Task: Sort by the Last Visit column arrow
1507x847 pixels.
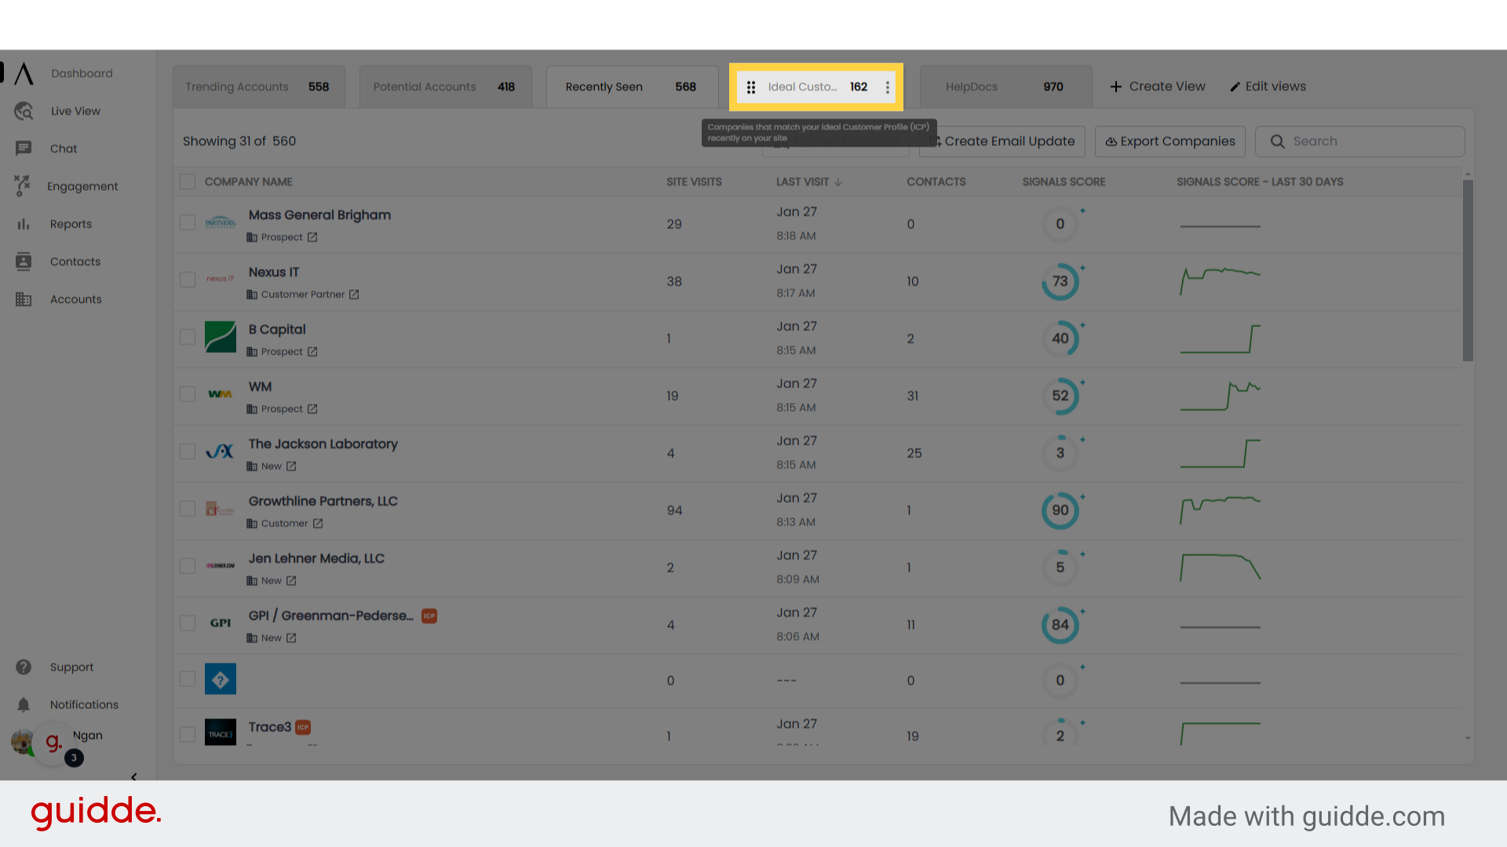Action: (838, 182)
